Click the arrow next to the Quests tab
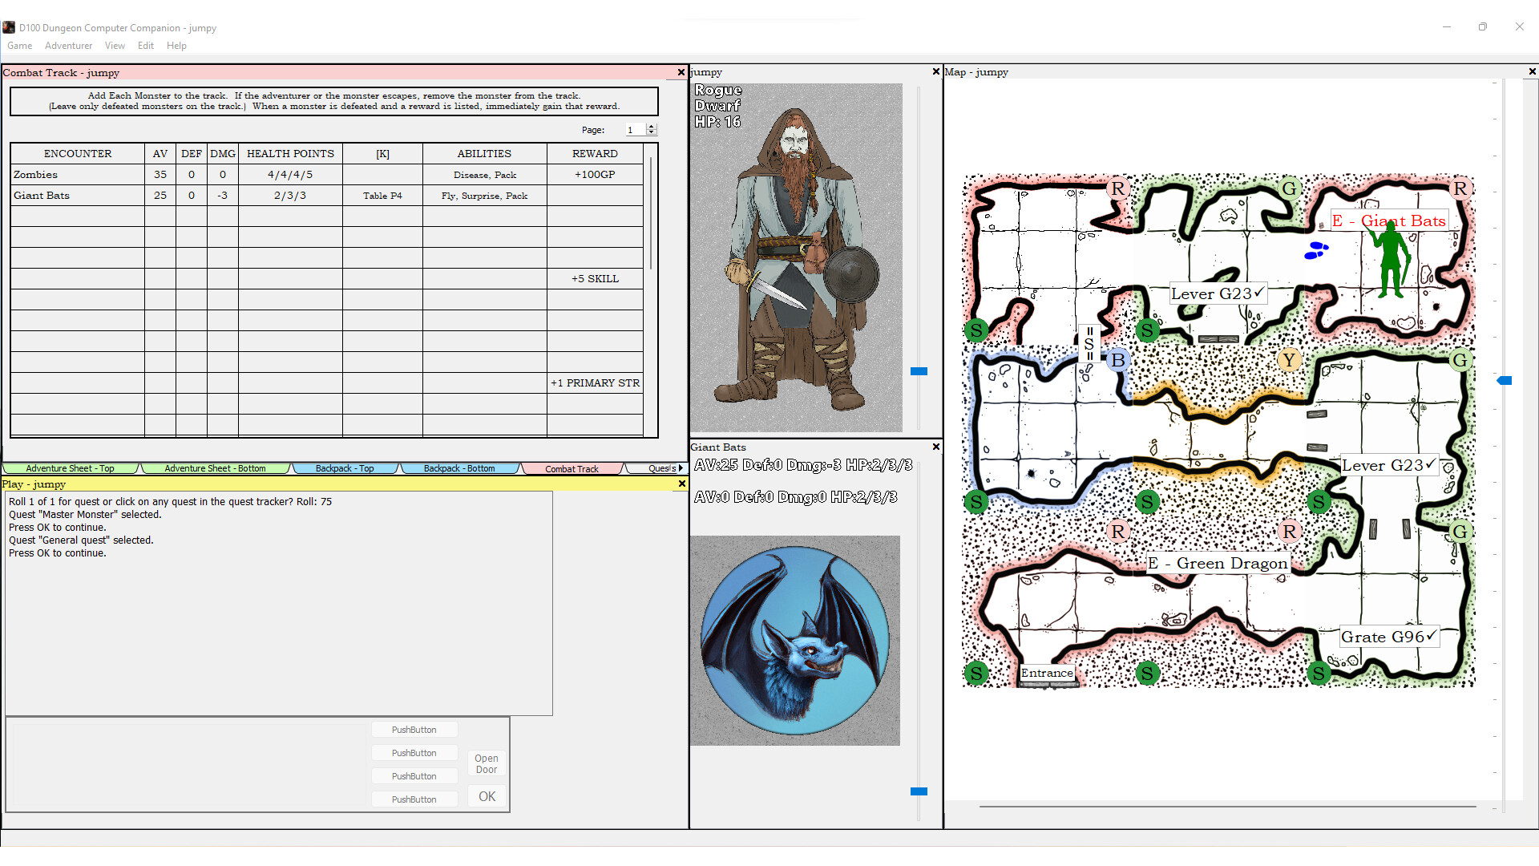 680,468
